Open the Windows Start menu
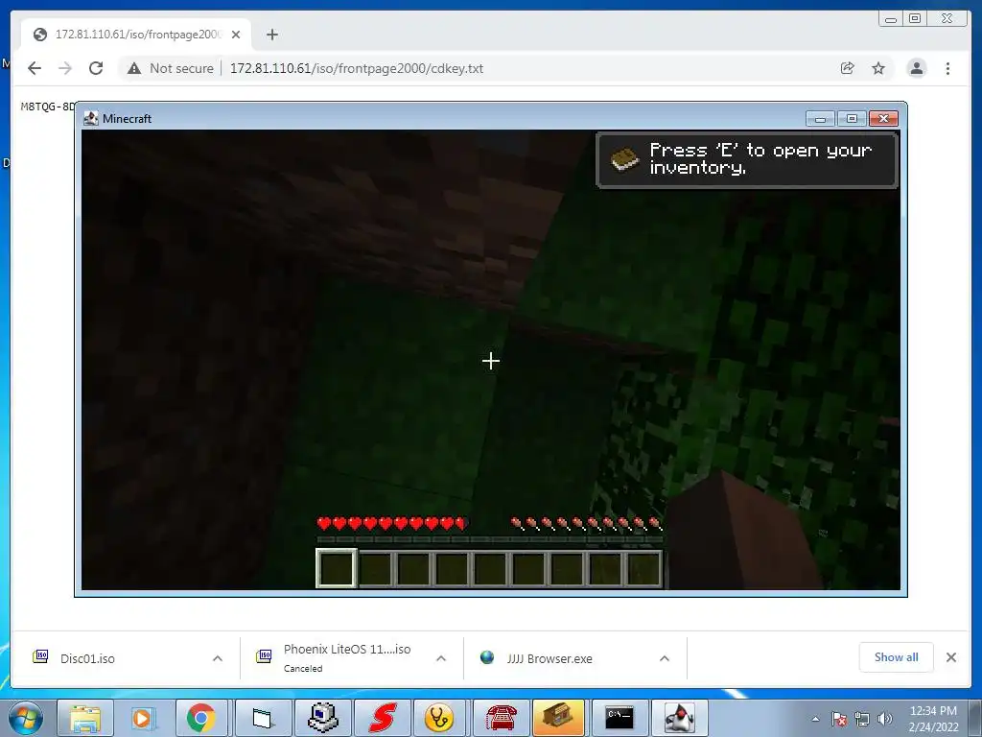This screenshot has height=737, width=982. [x=26, y=718]
